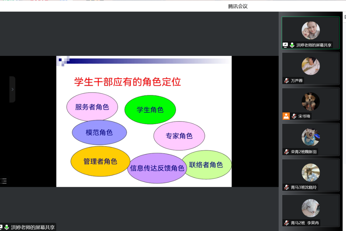The width and height of the screenshot is (346, 231).
Task: Open the list icon at the shared screen's lower left
Action: (4, 181)
